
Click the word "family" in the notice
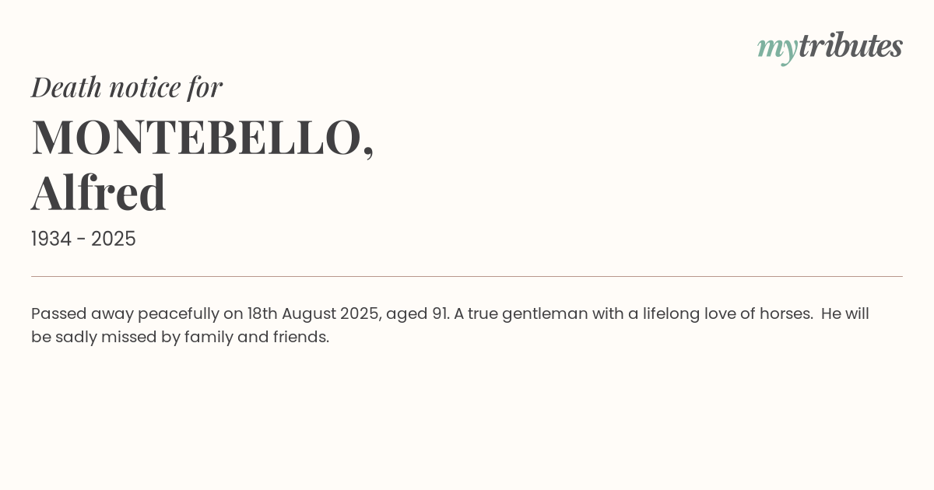209,338
